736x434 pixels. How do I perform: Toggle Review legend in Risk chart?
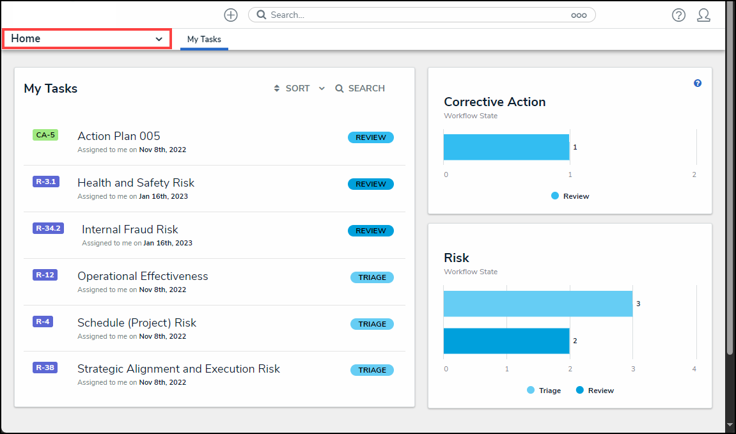tap(595, 391)
